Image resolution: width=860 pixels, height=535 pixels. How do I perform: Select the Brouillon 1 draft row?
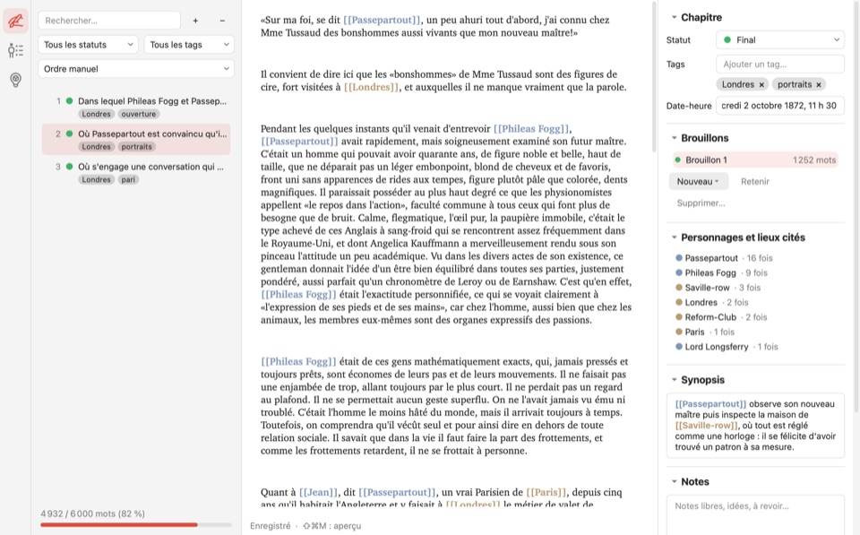tap(755, 160)
